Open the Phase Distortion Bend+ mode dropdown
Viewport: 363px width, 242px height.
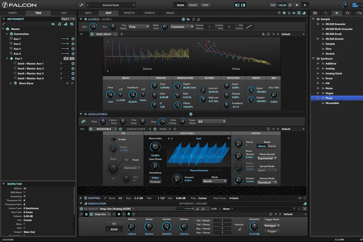point(214,181)
